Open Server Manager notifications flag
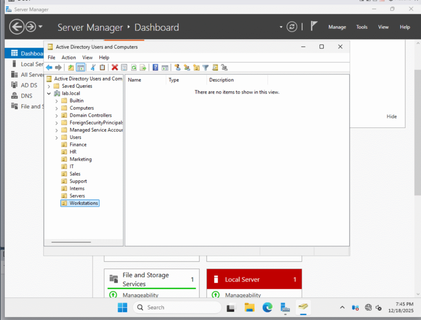This screenshot has width=421, height=320. (314, 27)
